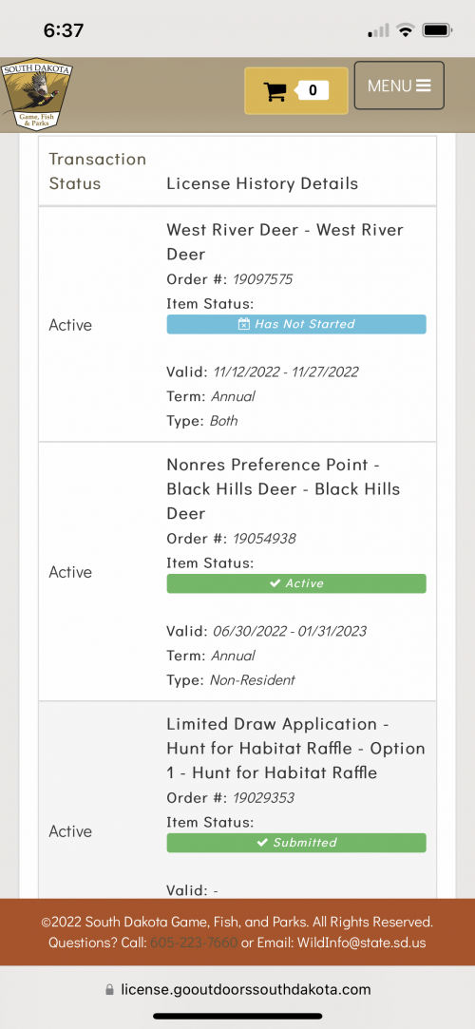Screen dimensions: 475x1029
Task: Tap the calendar icon in Has Not Started
Action: (243, 324)
